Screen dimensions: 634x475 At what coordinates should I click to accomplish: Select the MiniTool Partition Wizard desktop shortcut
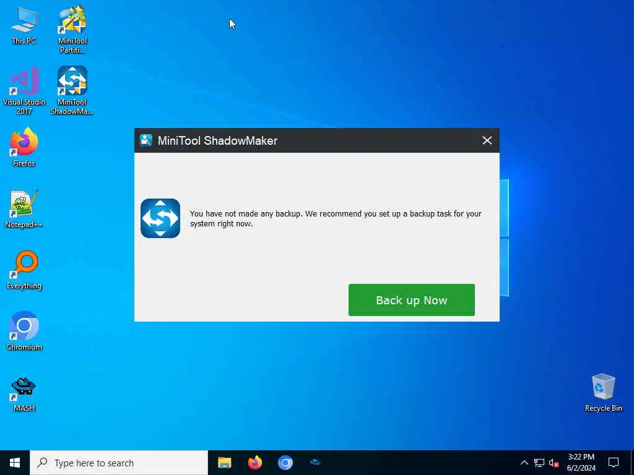point(72,30)
